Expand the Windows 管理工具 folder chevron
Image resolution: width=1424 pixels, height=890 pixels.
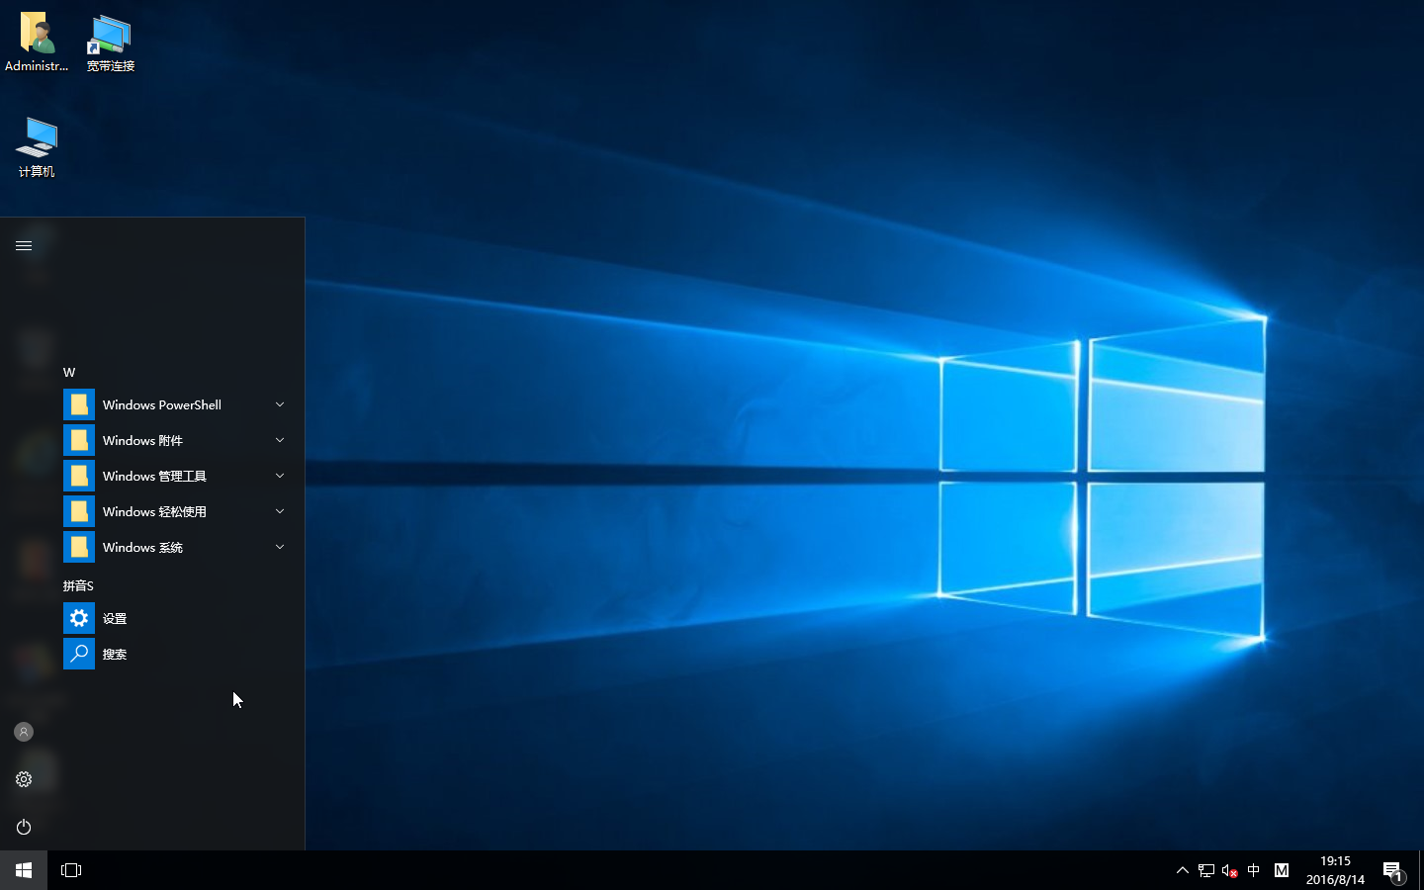click(280, 476)
